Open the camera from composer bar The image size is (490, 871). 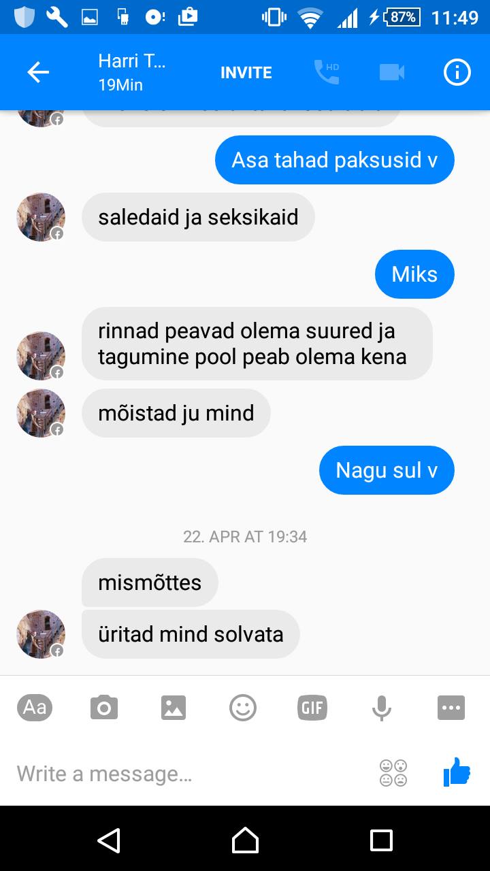point(104,708)
